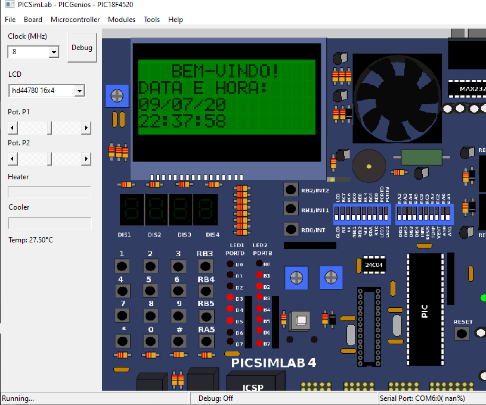486x405 pixels.
Task: Click the trimpot left of the LCD
Action: (x=117, y=96)
